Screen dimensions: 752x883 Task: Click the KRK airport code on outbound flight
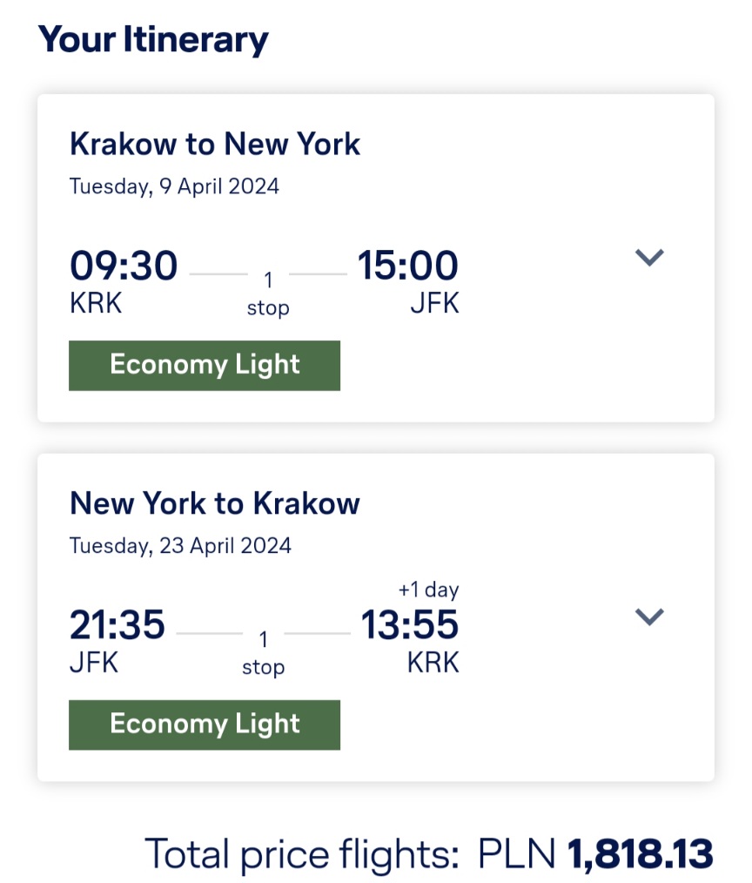tap(96, 303)
